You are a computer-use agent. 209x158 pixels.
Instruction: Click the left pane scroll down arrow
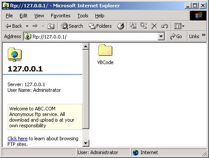tap(86, 143)
